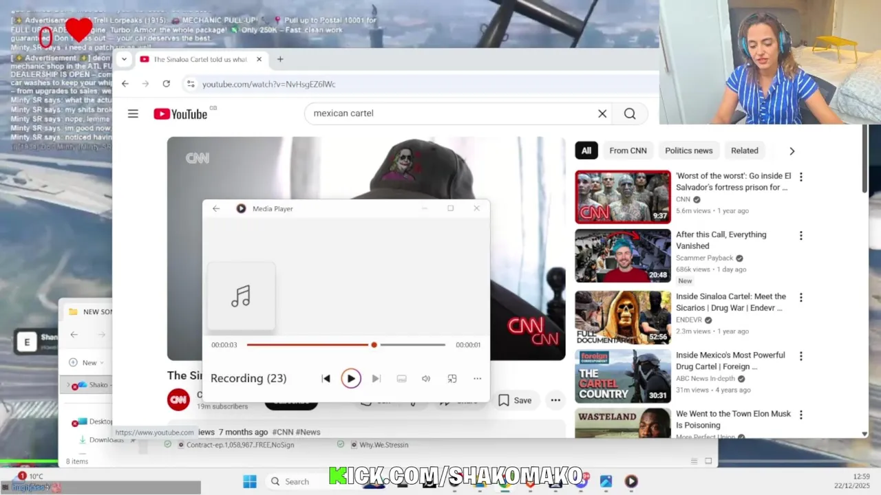Go to YouTube home via logo
The image size is (881, 495).
click(180, 114)
